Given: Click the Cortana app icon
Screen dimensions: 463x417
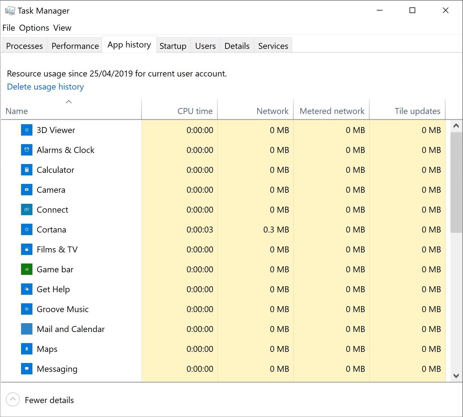Looking at the screenshot, I should tap(27, 229).
